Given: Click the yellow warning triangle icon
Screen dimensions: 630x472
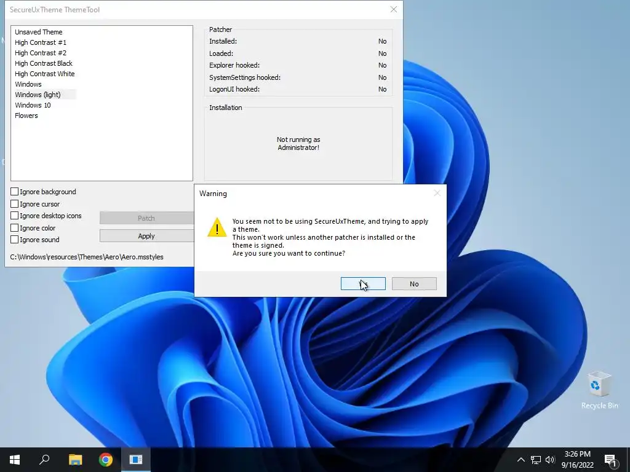Looking at the screenshot, I should click(217, 227).
